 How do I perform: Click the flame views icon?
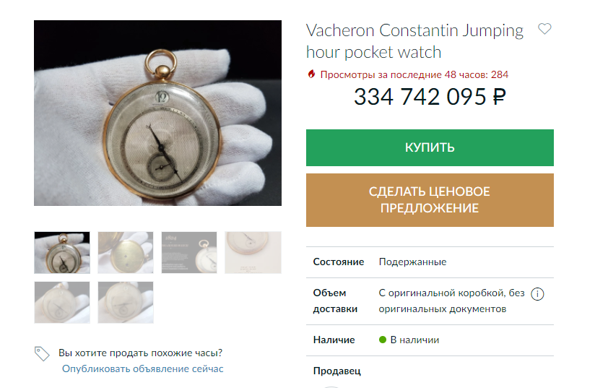tap(311, 74)
